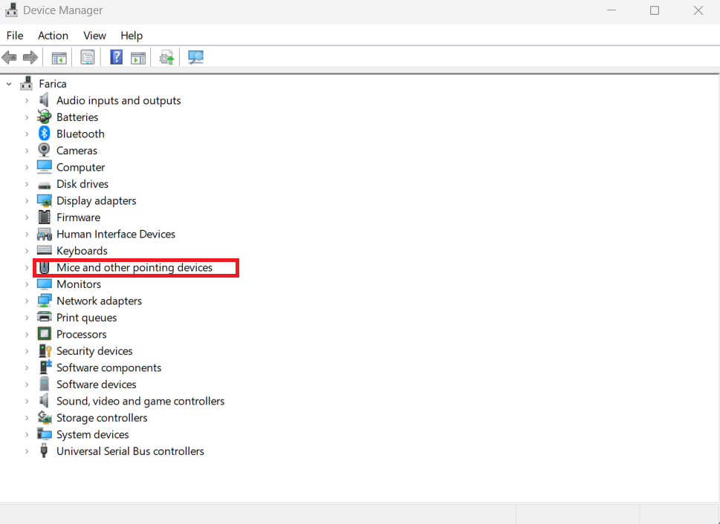Expand the Audio inputs and outputs node
The height and width of the screenshot is (524, 720).
click(27, 100)
